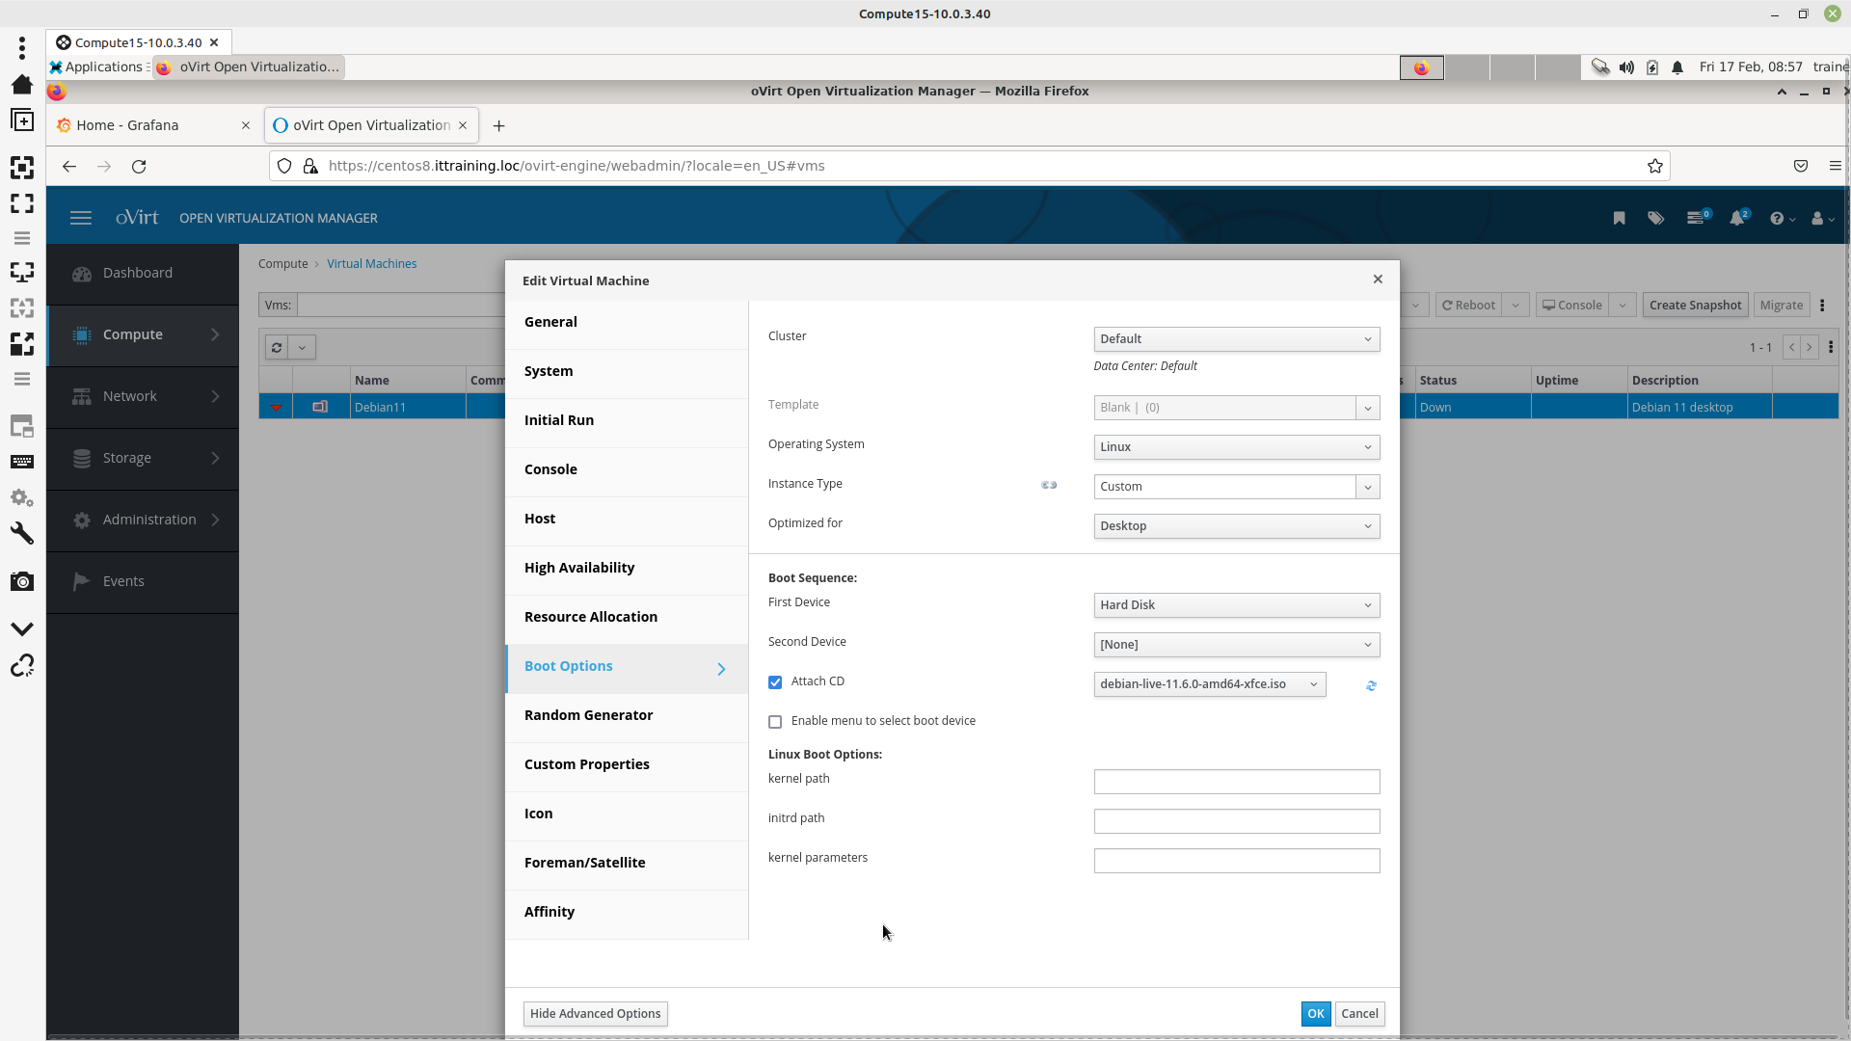Click the kernel parameters input field
1851x1041 pixels.
[1236, 861]
